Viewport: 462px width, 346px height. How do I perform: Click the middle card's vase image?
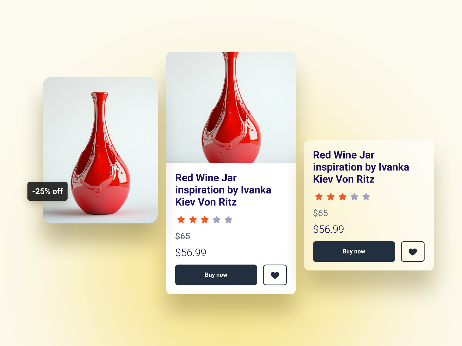(x=231, y=107)
